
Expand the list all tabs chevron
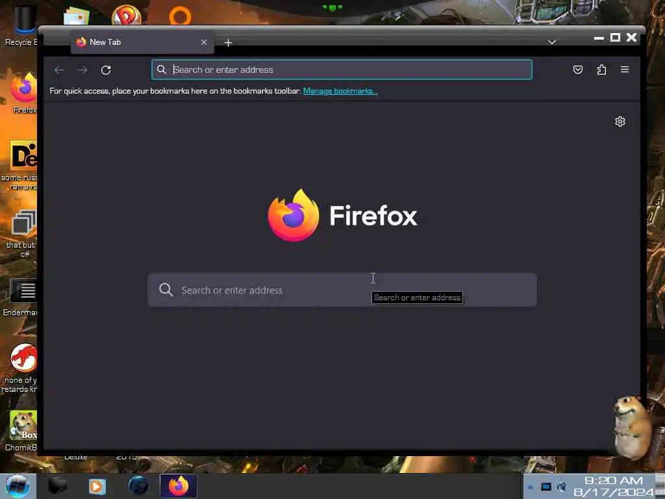552,42
